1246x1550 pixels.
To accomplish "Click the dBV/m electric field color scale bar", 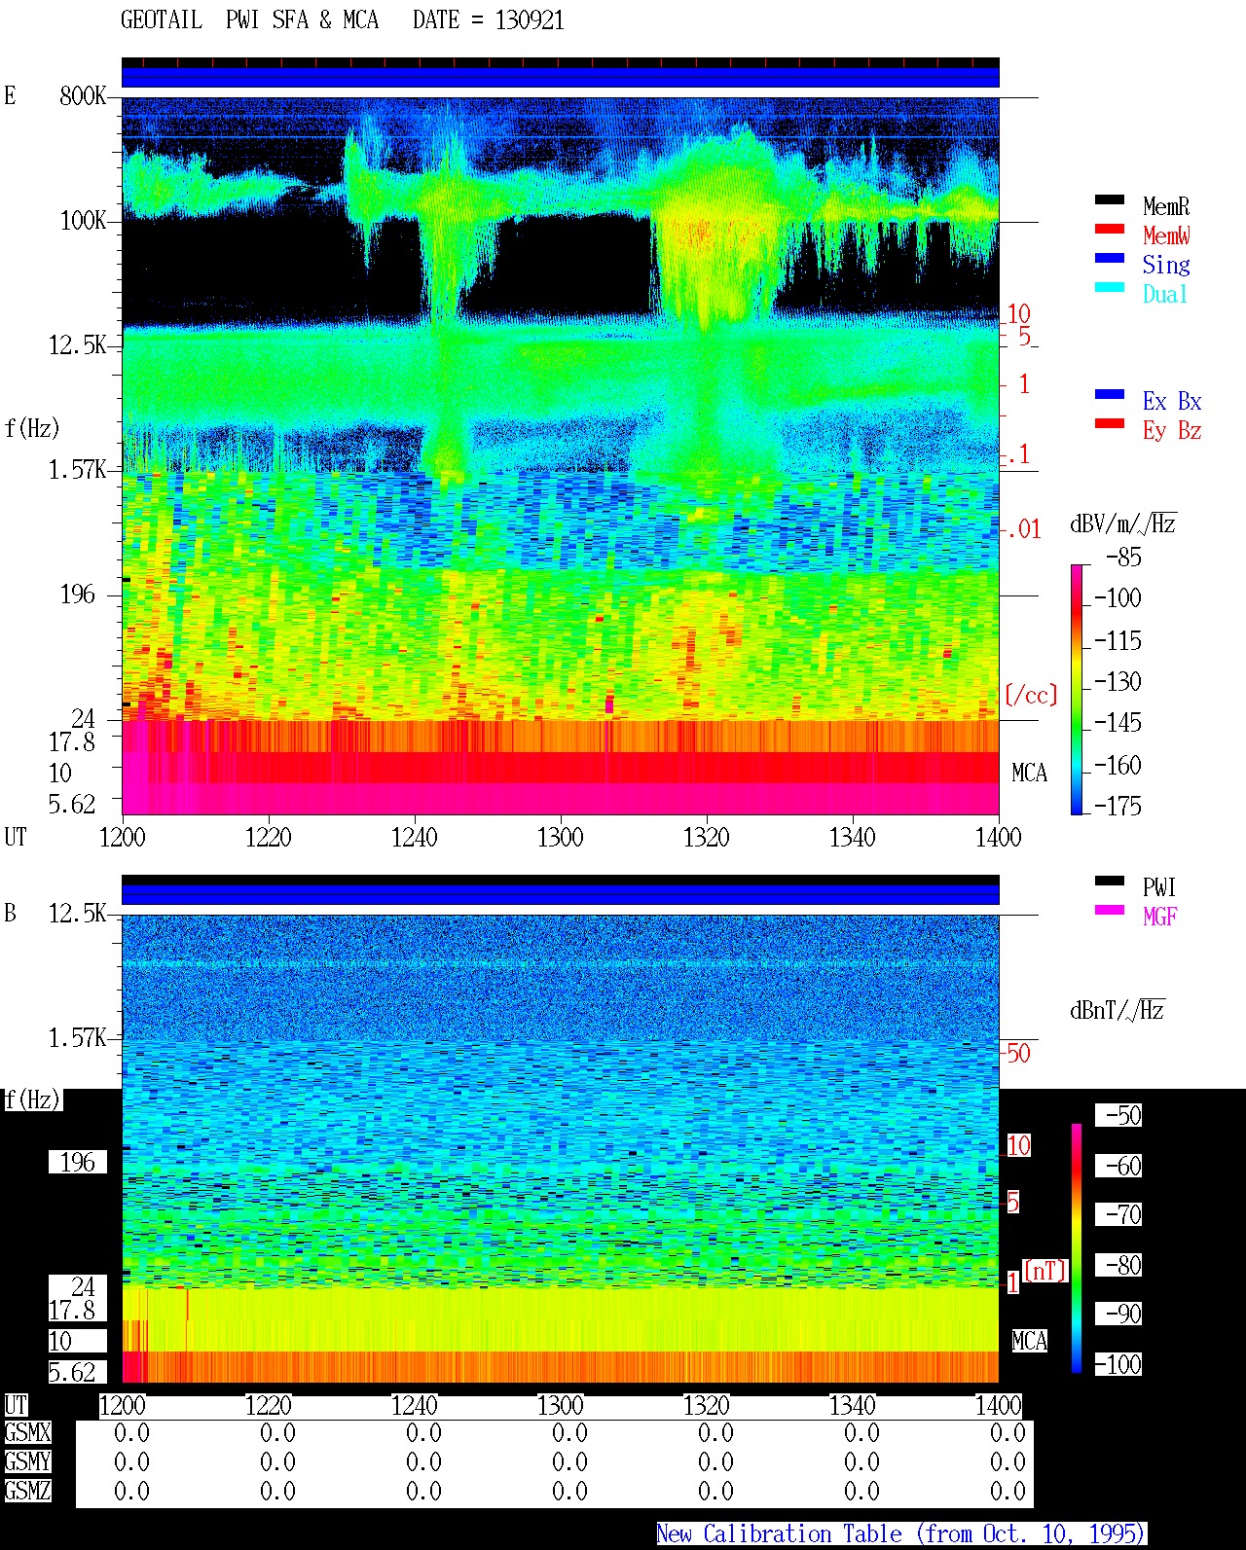I will click(1077, 689).
